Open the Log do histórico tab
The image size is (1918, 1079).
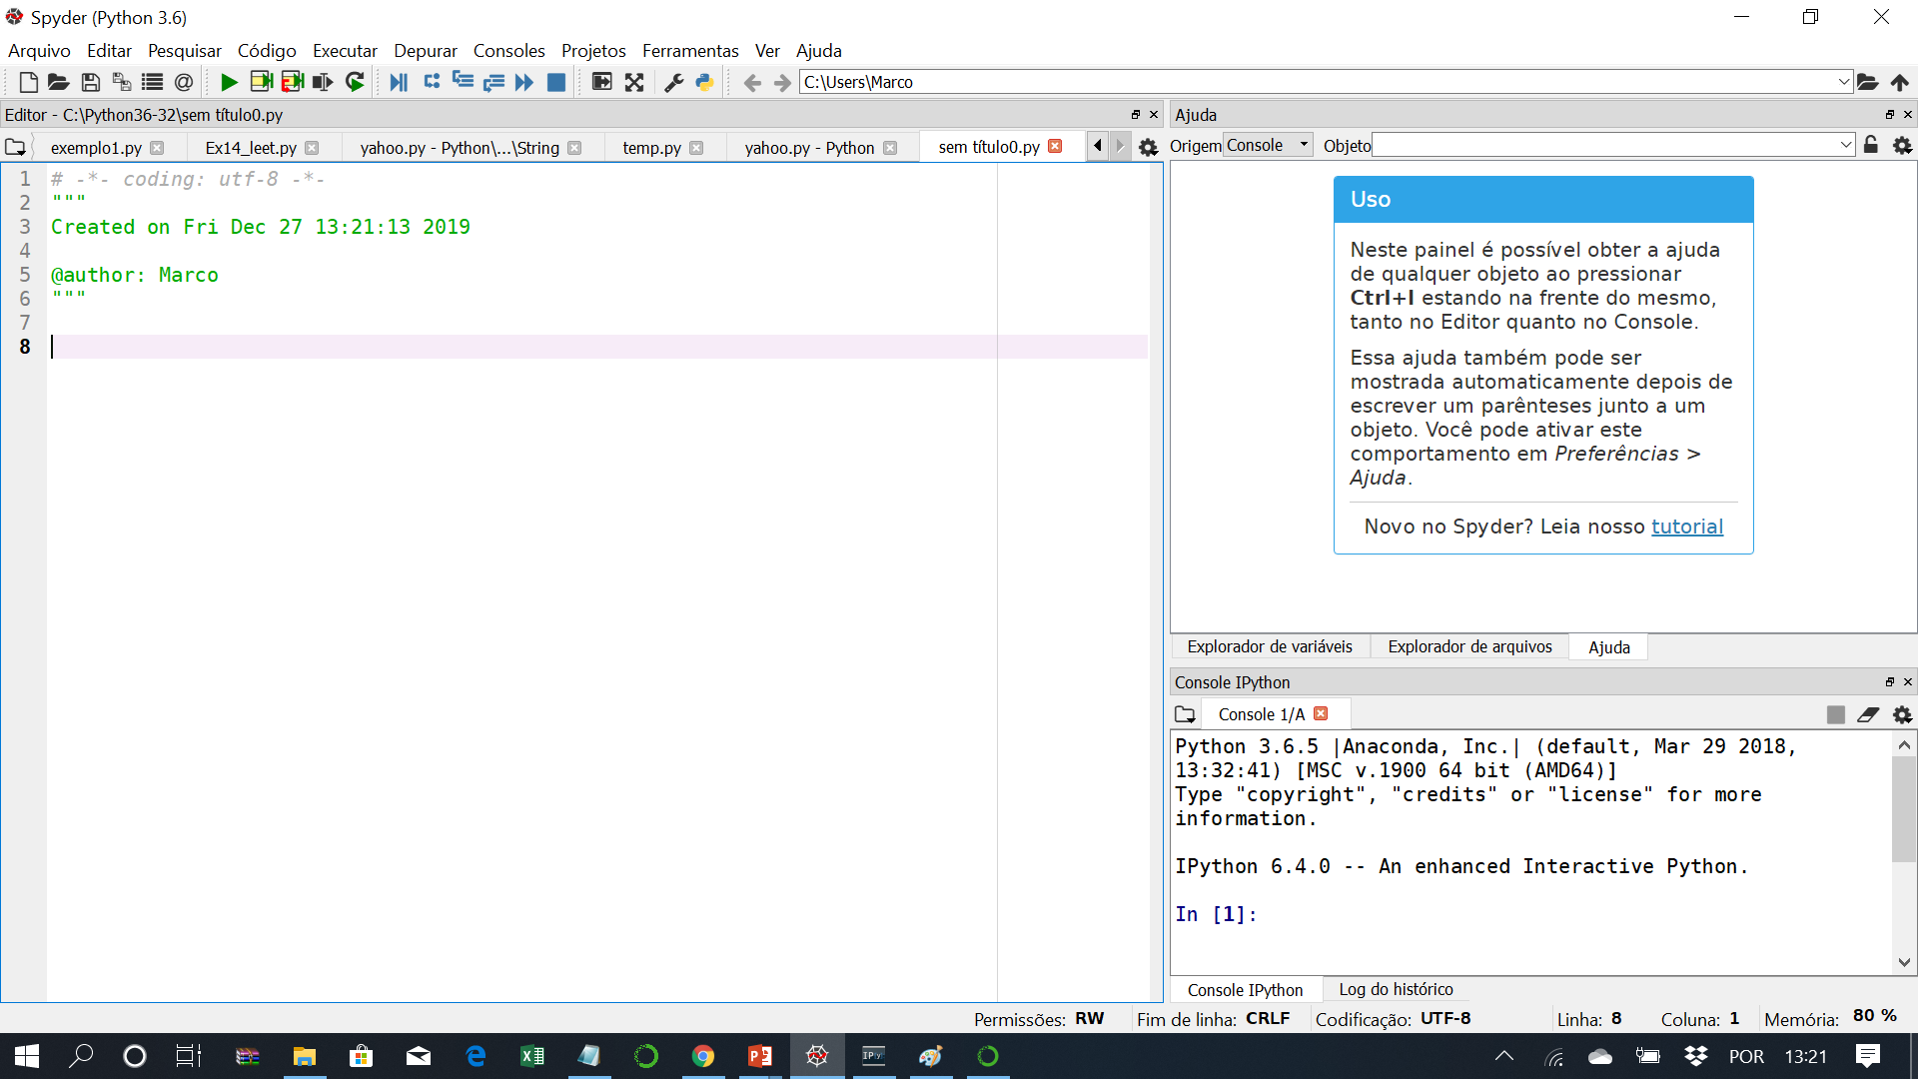pos(1396,989)
